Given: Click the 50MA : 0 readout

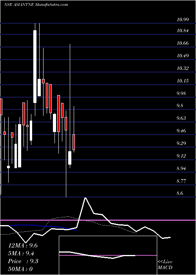Looking at the screenshot, I should click(x=20, y=269).
